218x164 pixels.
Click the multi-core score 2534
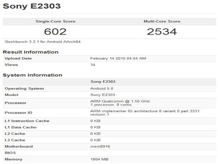[162, 32]
